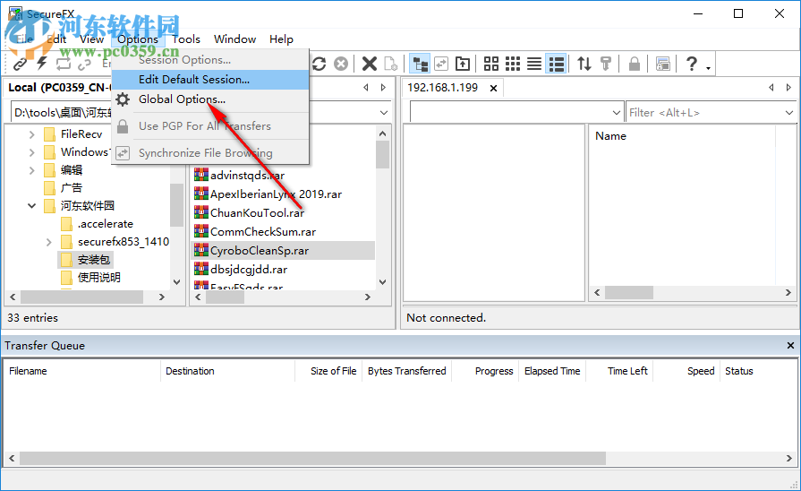Image resolution: width=801 pixels, height=491 pixels.
Task: Expand the FileRecv folder node
Action: pyautogui.click(x=31, y=134)
